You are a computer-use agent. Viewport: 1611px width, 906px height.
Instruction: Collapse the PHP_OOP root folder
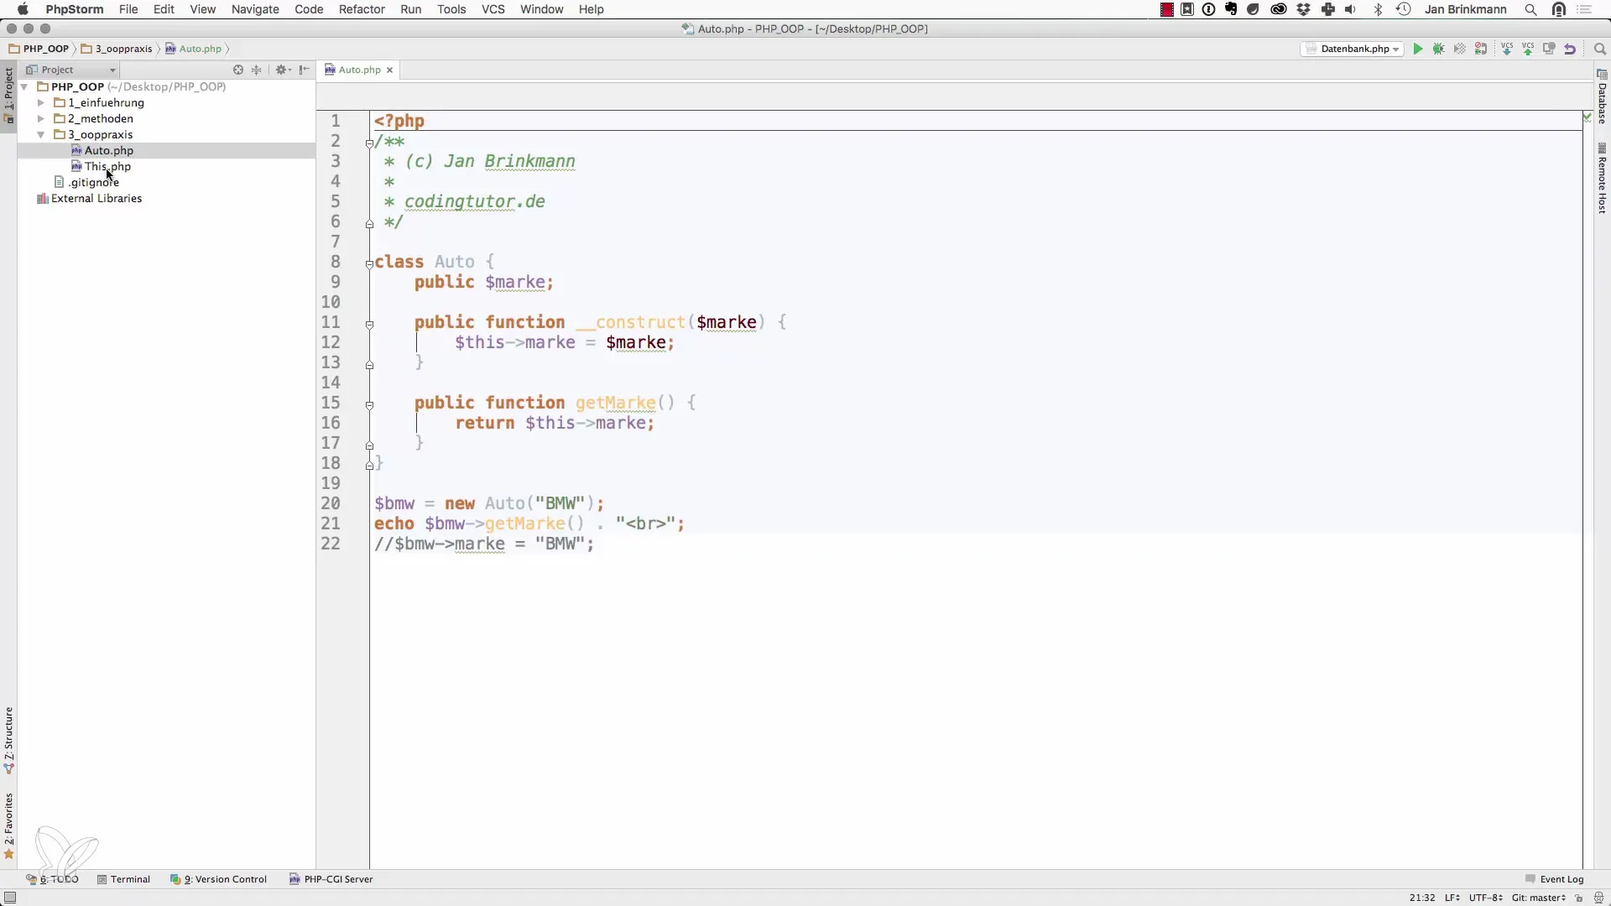25,86
